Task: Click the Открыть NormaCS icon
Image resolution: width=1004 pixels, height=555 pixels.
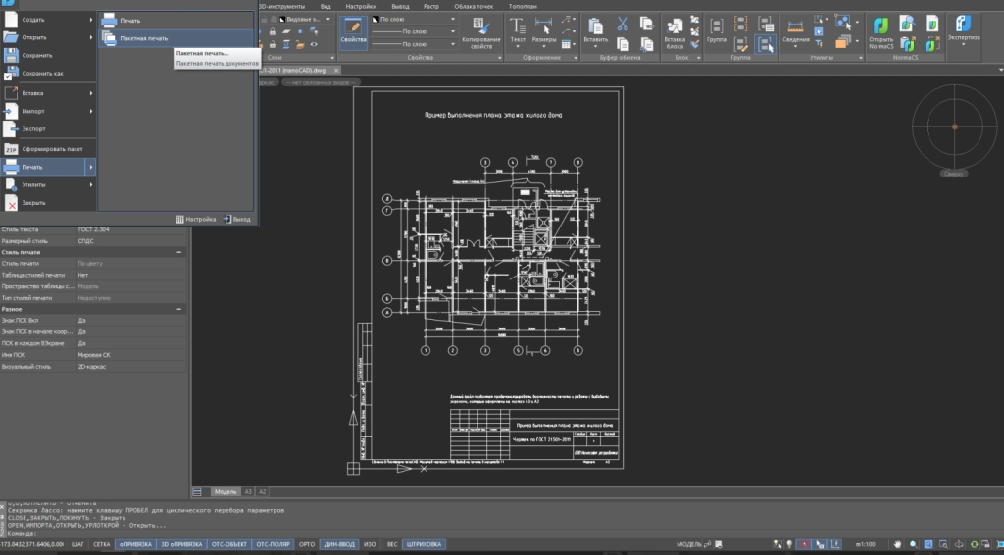Action: pos(880,27)
